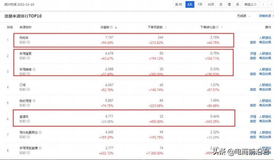Switch to the 日 granularity tab
Viewport: 274px width, 160px height.
(x=221, y=4)
